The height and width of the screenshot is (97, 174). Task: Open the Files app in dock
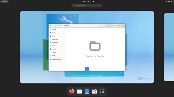(87, 91)
